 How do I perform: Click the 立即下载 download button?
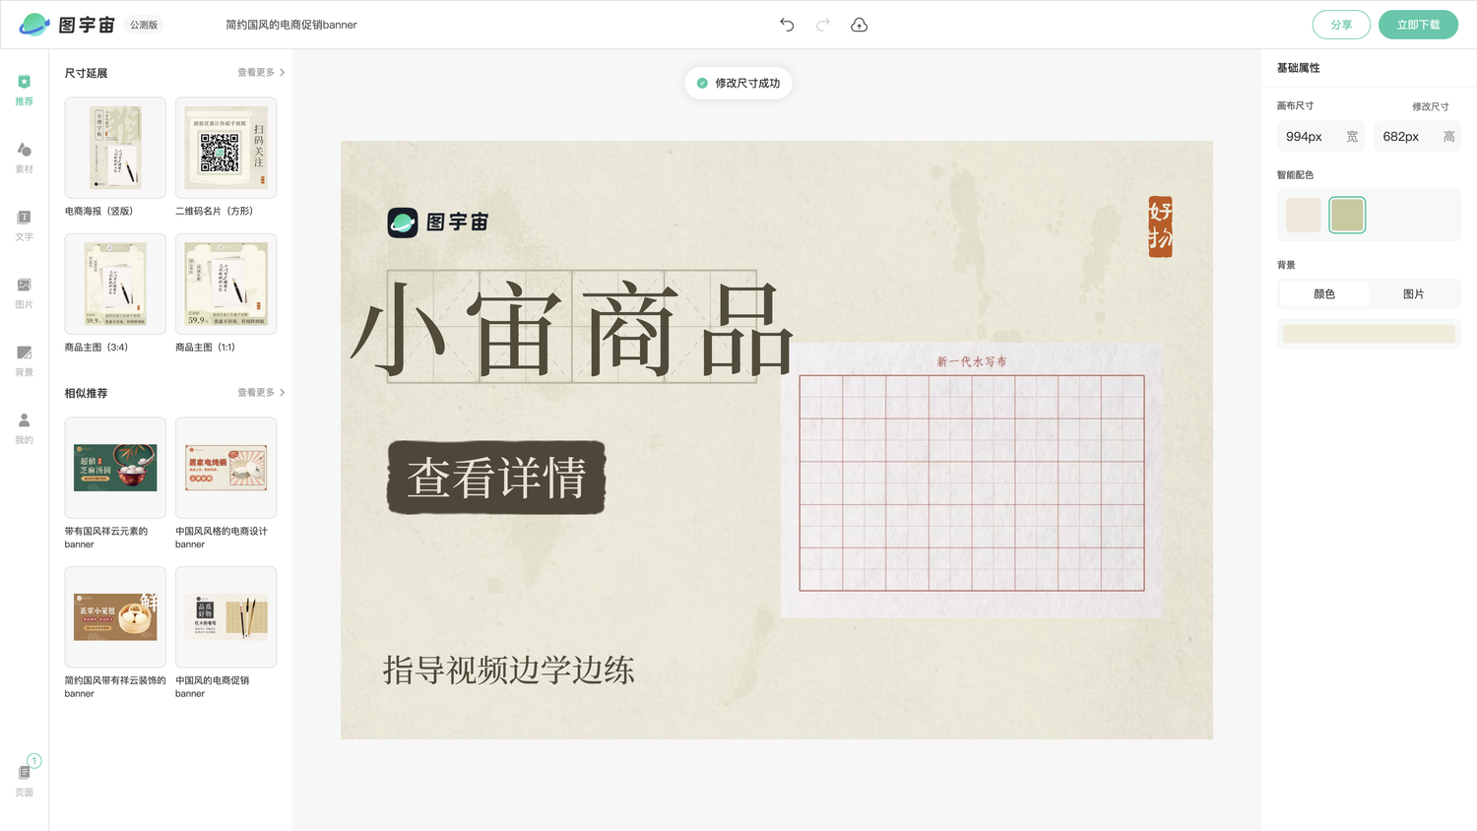(1418, 25)
